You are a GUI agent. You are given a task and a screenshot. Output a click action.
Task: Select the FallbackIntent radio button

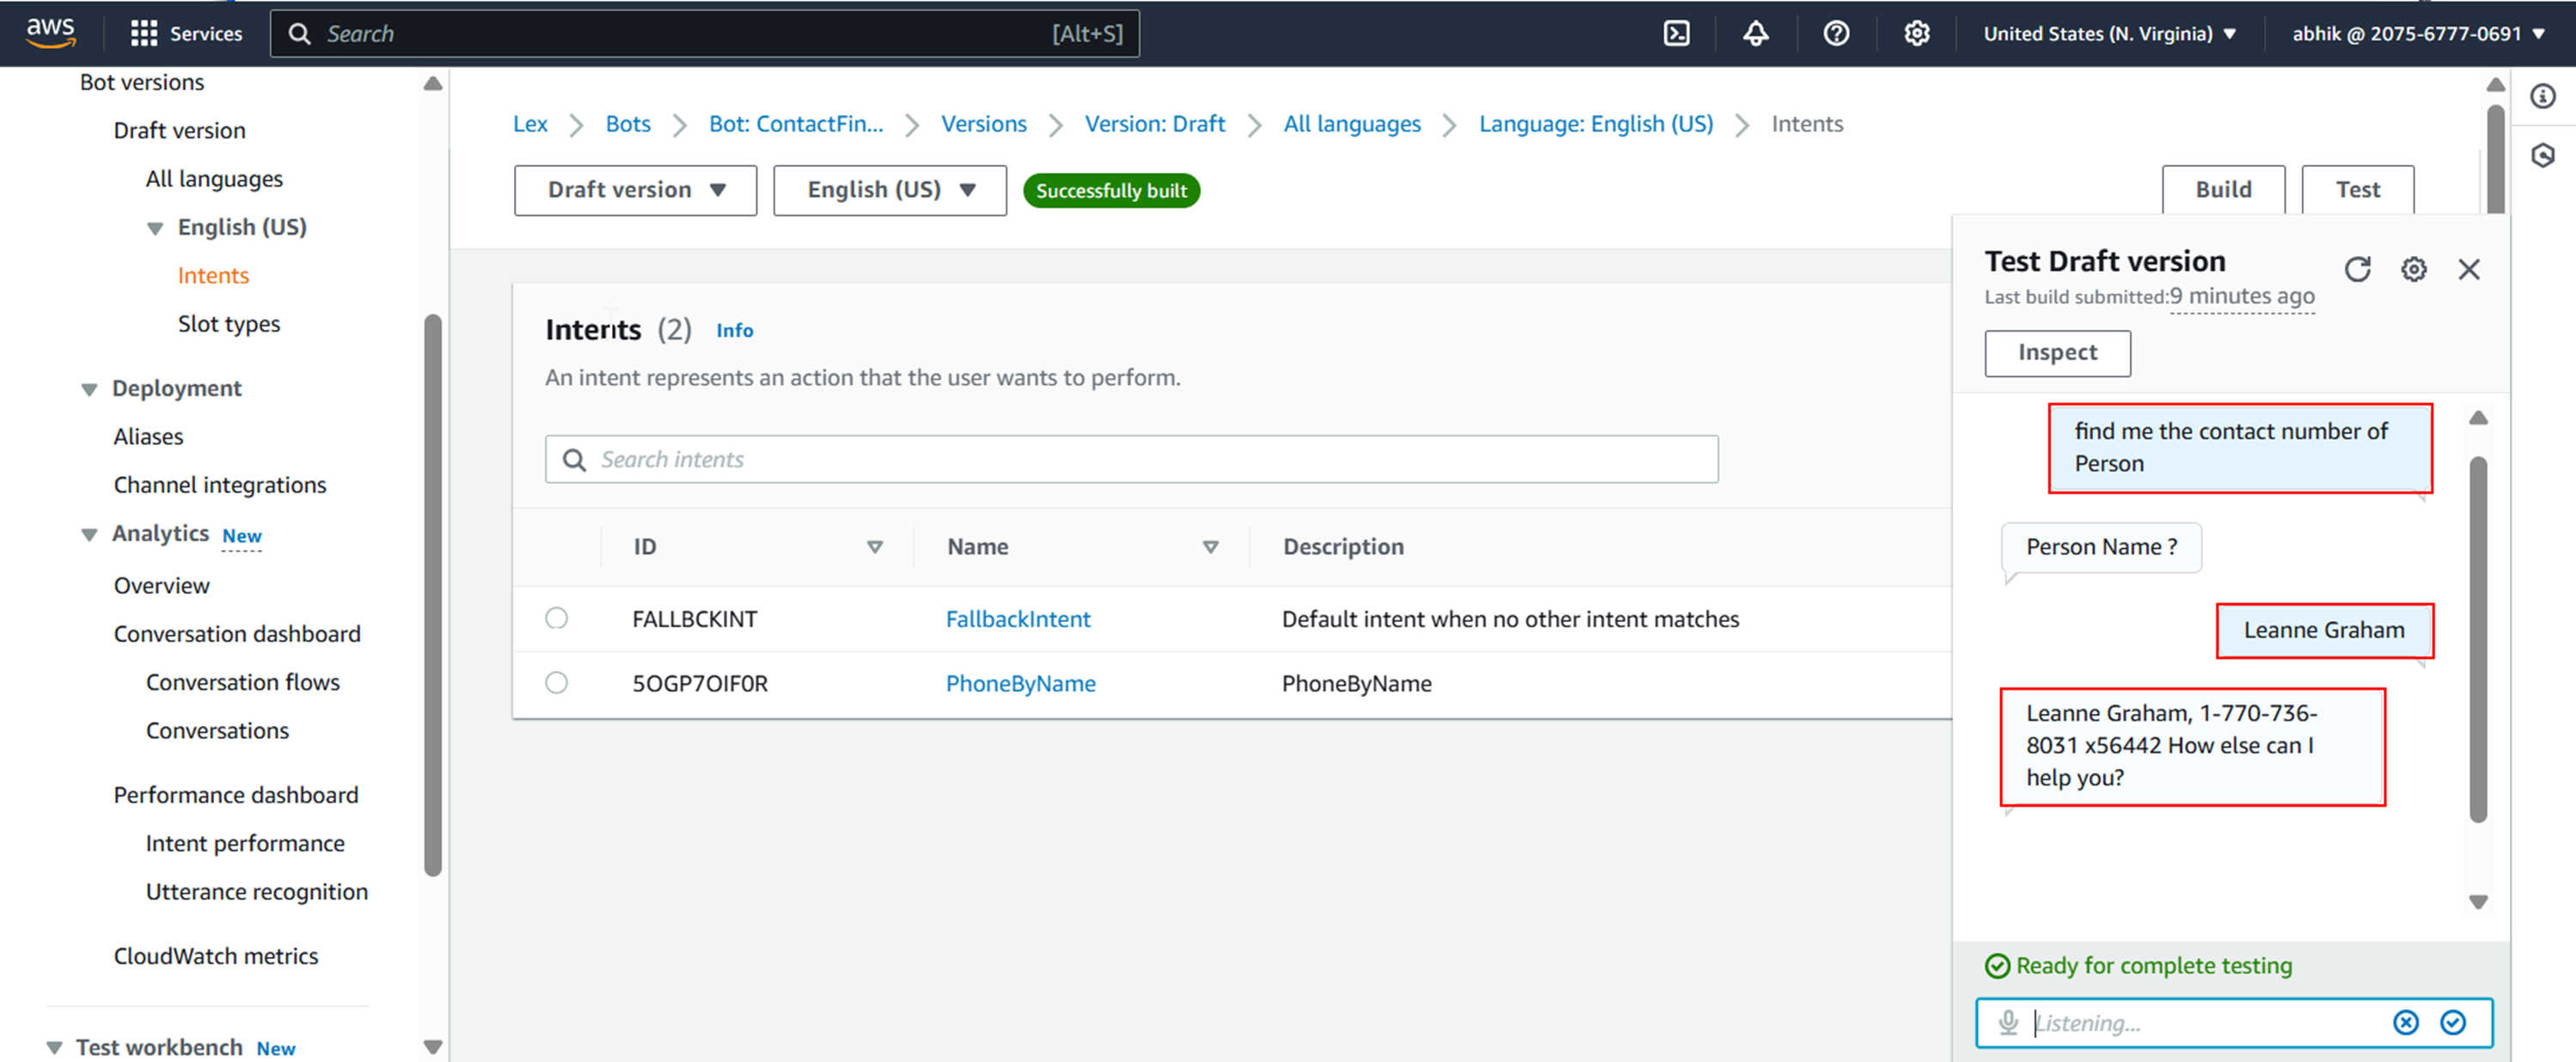click(x=556, y=618)
